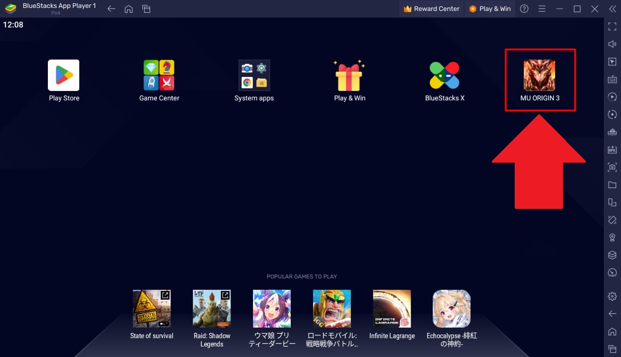Maximize the BlueStacks window
The width and height of the screenshot is (621, 357).
(577, 9)
